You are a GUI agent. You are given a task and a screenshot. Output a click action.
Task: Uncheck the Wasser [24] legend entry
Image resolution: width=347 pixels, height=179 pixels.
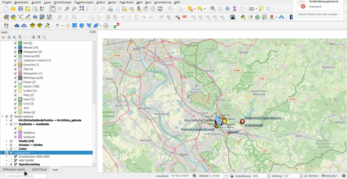pos(15,48)
